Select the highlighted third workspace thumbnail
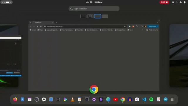 (x=98, y=16)
